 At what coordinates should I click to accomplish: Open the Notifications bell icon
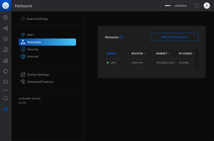pos(5,98)
